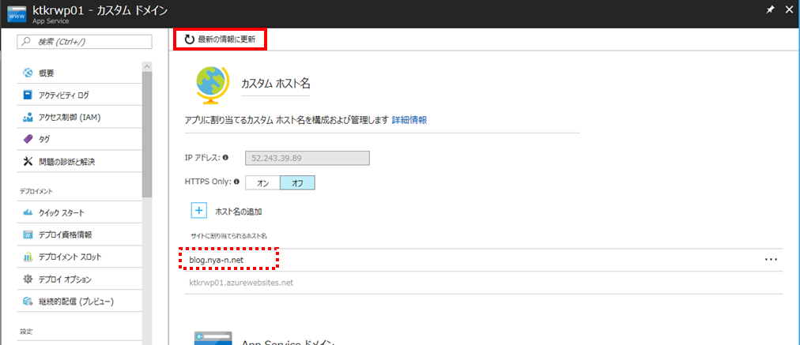Screen dimensions: 800x345
Task: Click the Deployment options (デプロイ オプション) gear icon
Action: click(28, 279)
